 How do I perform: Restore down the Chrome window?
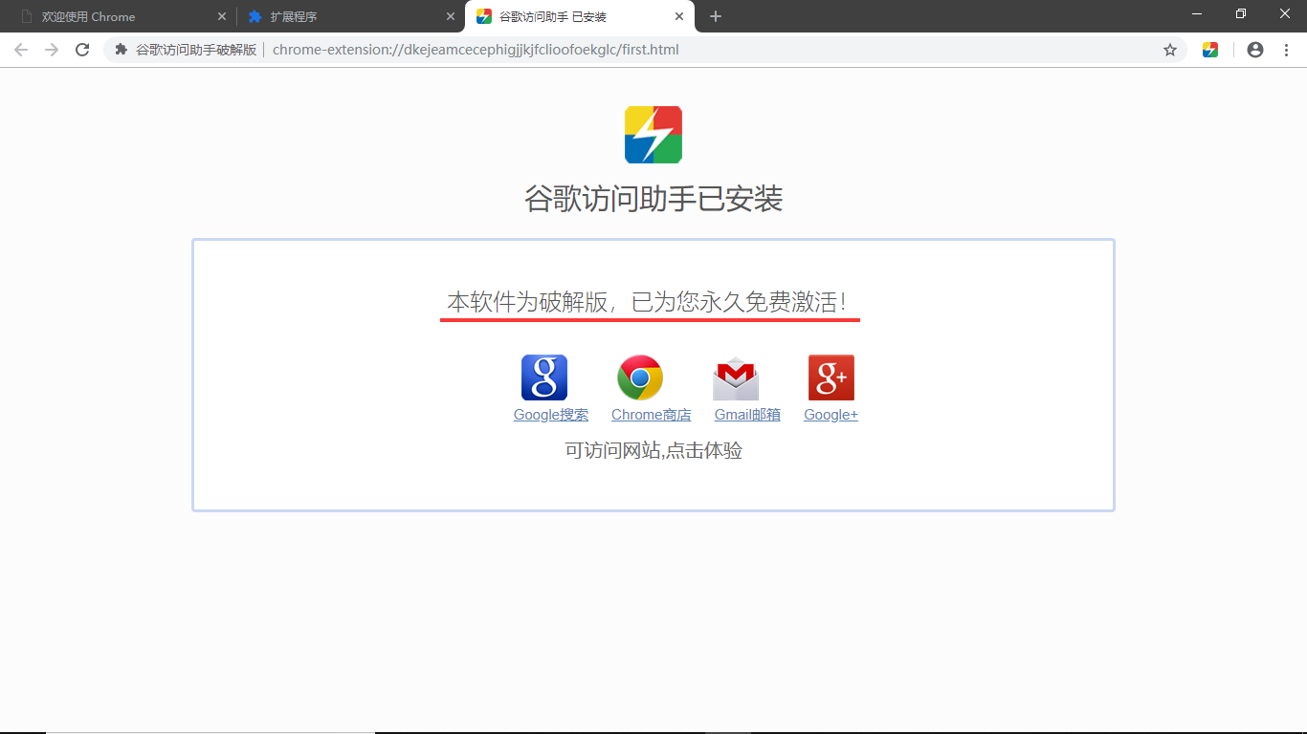1241,13
